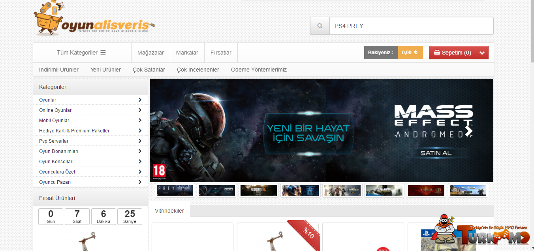Select the Resident Evil banner thumbnail
The width and height of the screenshot is (534, 251).
click(259, 190)
